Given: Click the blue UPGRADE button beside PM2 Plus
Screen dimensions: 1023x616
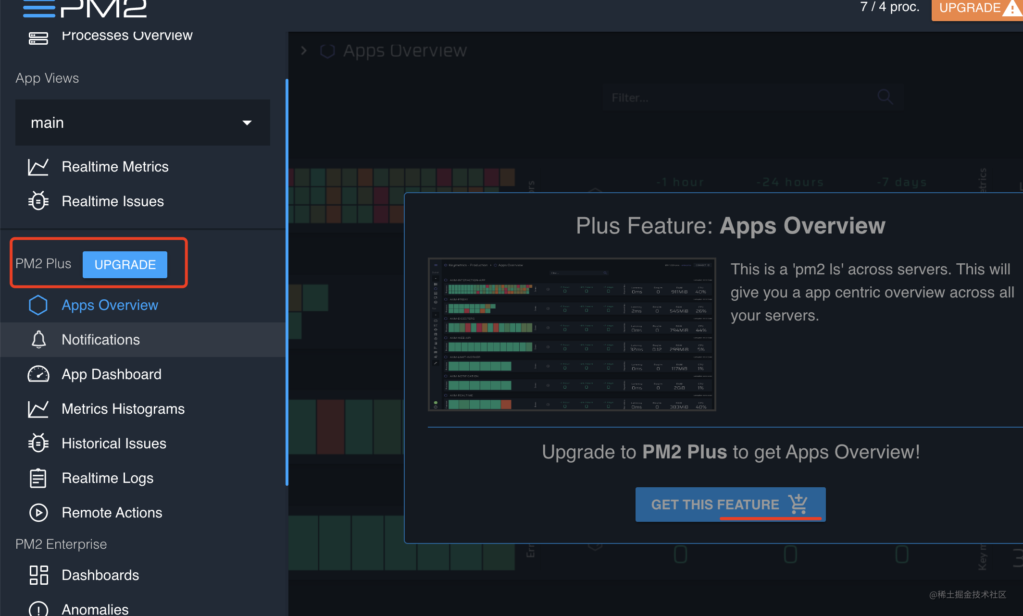Looking at the screenshot, I should 125,265.
